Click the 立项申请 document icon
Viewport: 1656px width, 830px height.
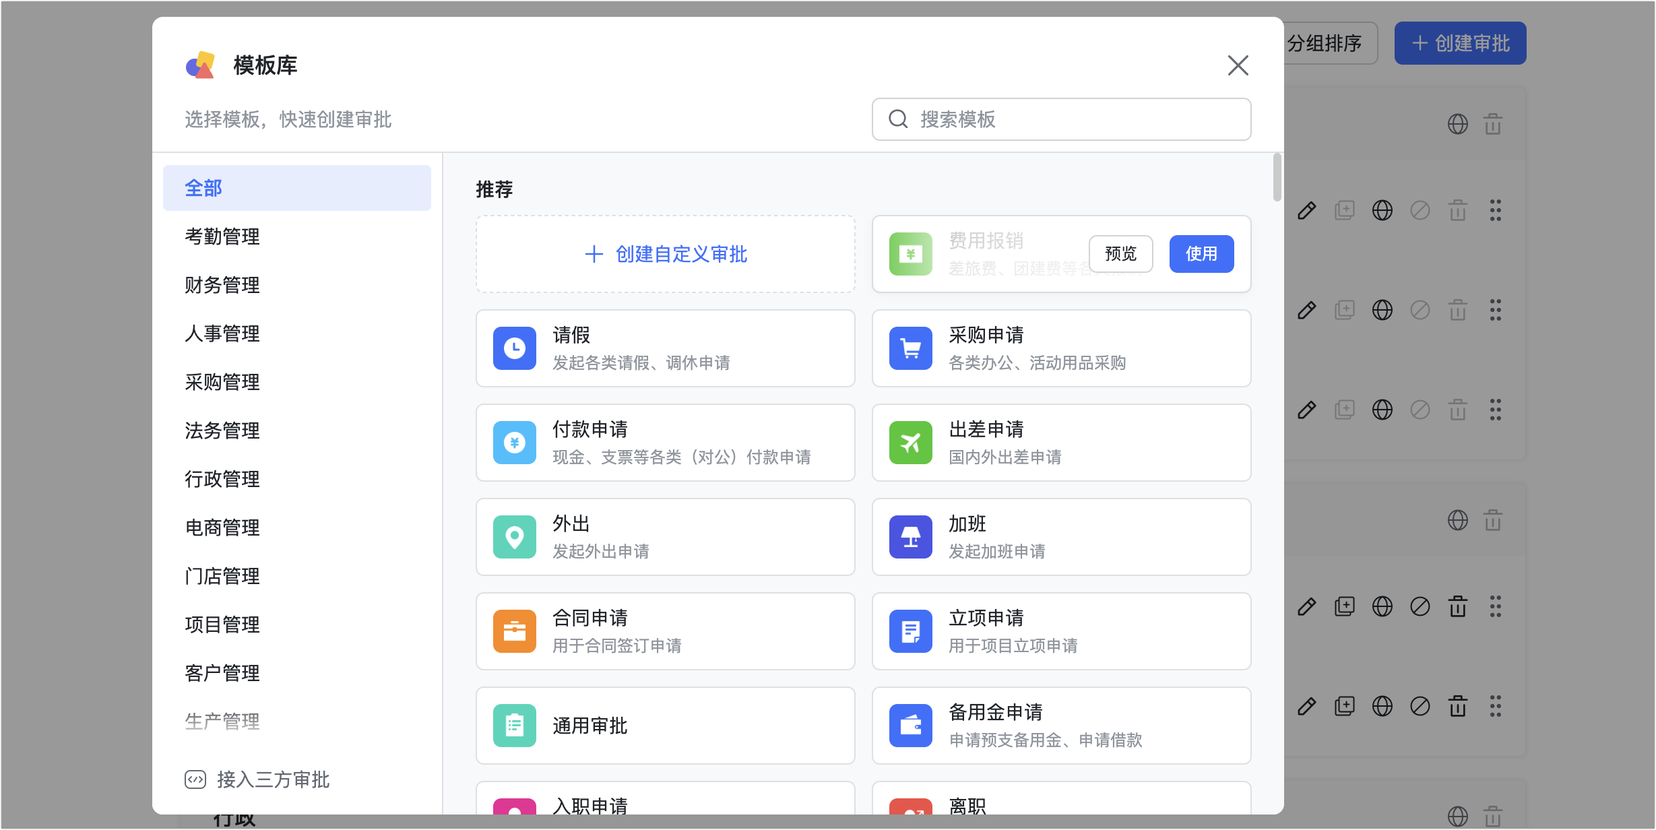click(910, 631)
